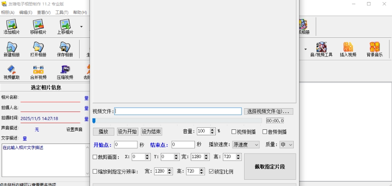Click the 背景音乐 background music icon
Image resolution: width=392 pixels, height=186 pixels.
click(375, 49)
